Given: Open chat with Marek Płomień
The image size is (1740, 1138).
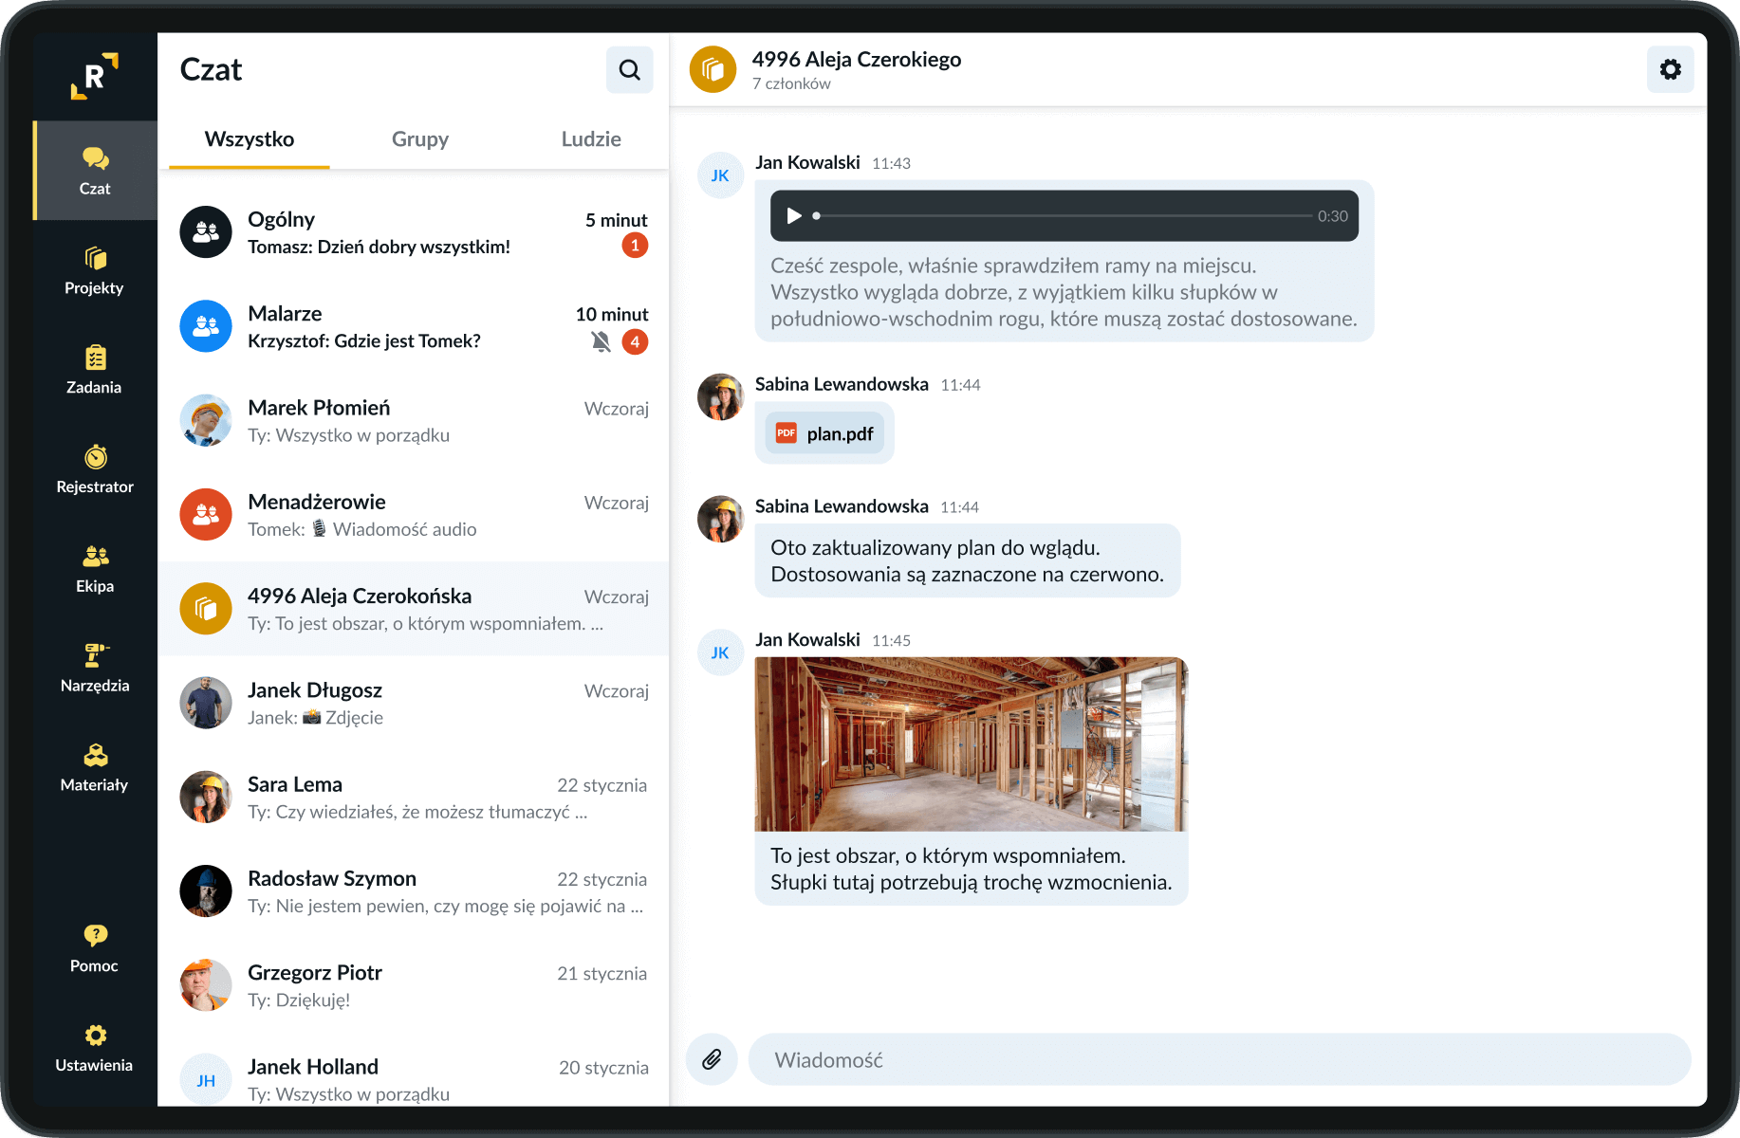Looking at the screenshot, I should coord(414,420).
